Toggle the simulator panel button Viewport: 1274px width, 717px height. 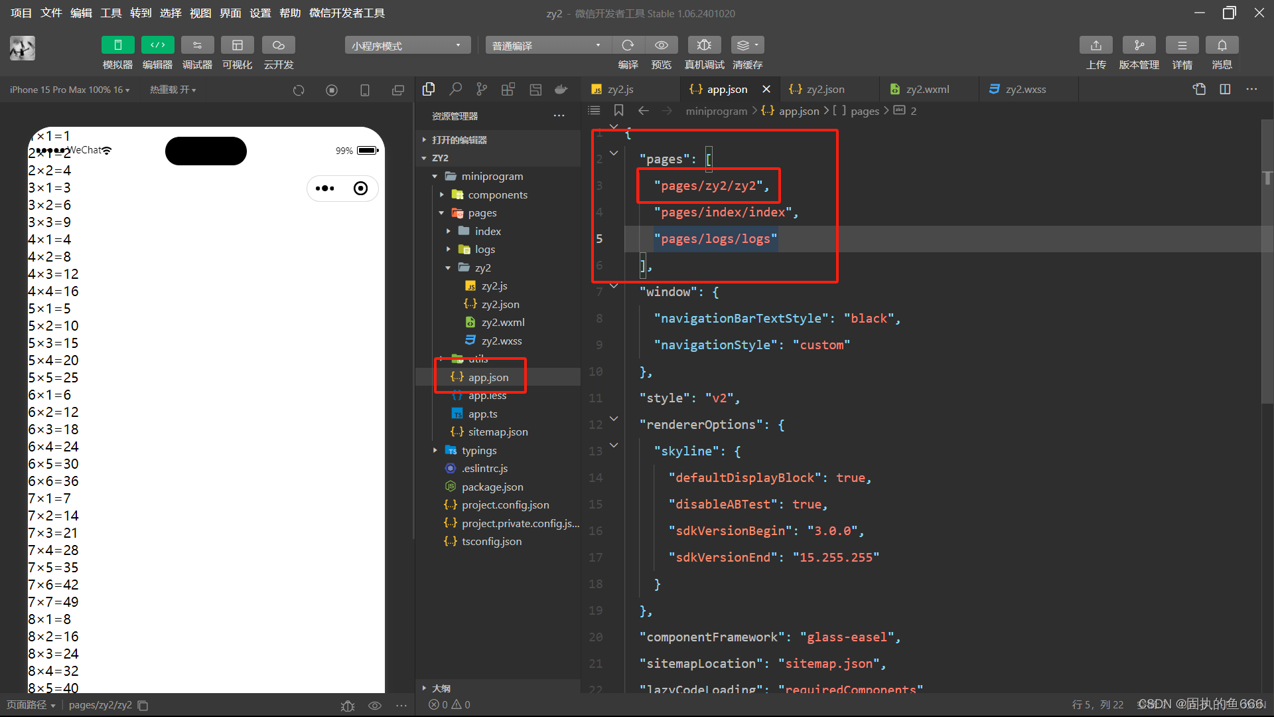click(117, 45)
